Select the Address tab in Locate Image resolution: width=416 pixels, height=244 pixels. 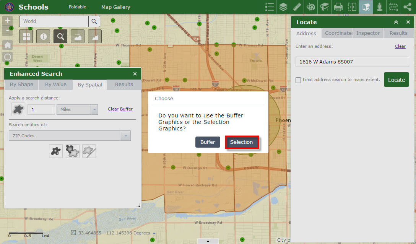click(x=306, y=33)
